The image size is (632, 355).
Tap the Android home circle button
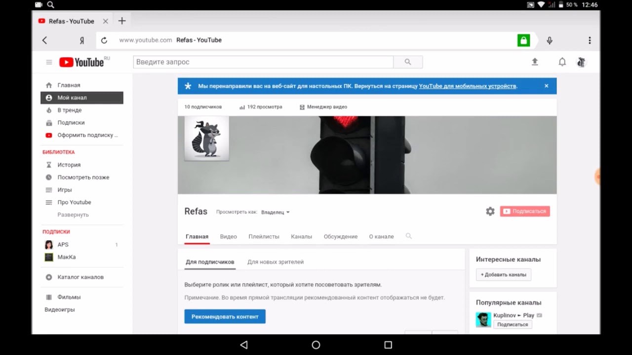(316, 345)
